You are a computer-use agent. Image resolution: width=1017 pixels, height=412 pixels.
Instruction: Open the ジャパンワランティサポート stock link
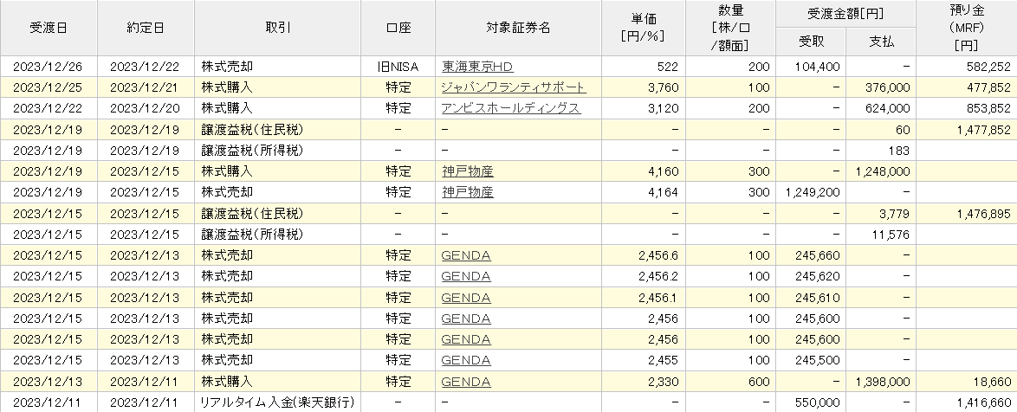click(x=513, y=87)
